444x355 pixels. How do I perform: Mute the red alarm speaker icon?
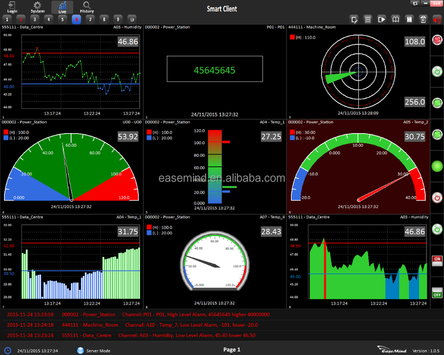point(437,19)
